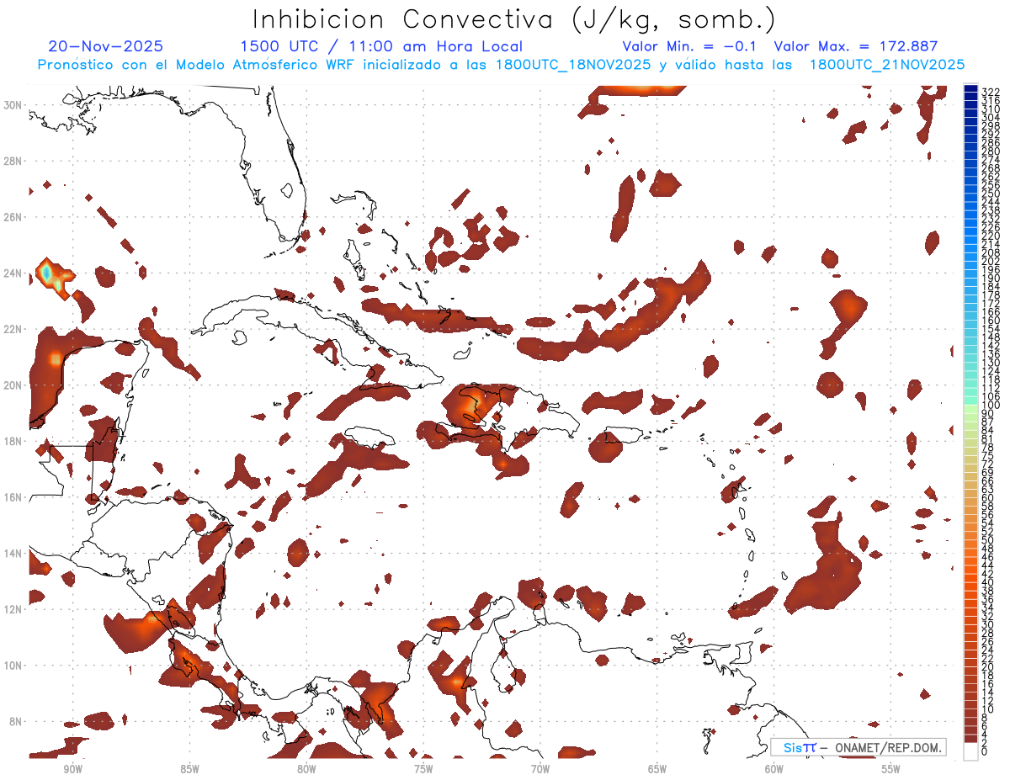Viewport: 1010px width, 780px height.
Task: Click the '55W' longitude label
Action: click(891, 768)
